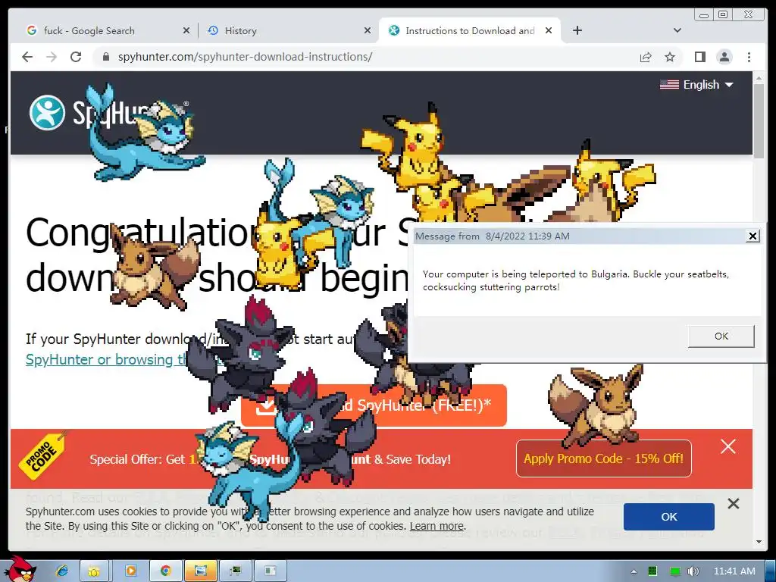776x582 pixels.
Task: Apply Promo Code - 15% Off button
Action: click(603, 458)
